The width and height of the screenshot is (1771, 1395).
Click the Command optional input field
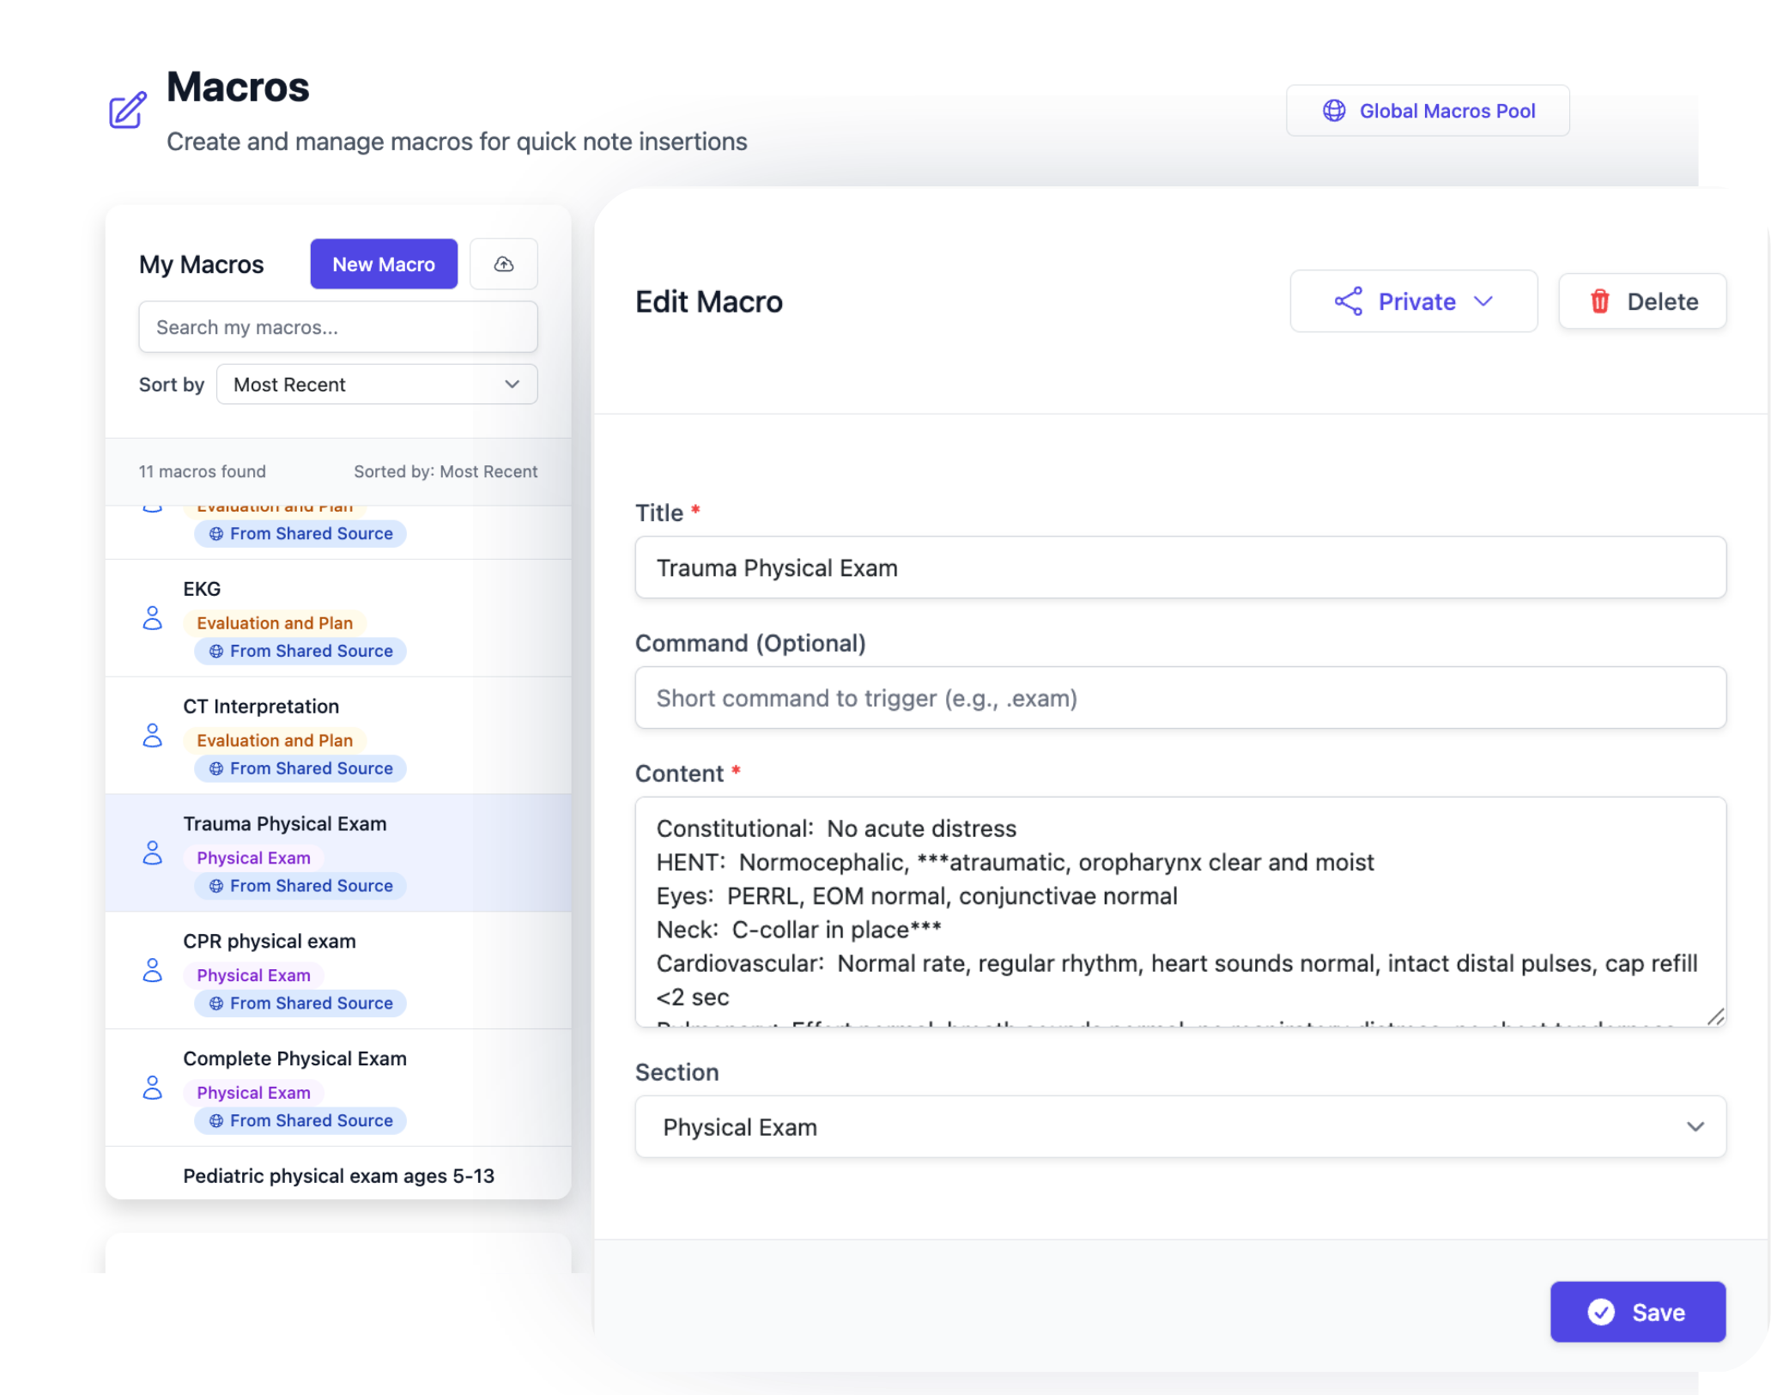[1180, 698]
